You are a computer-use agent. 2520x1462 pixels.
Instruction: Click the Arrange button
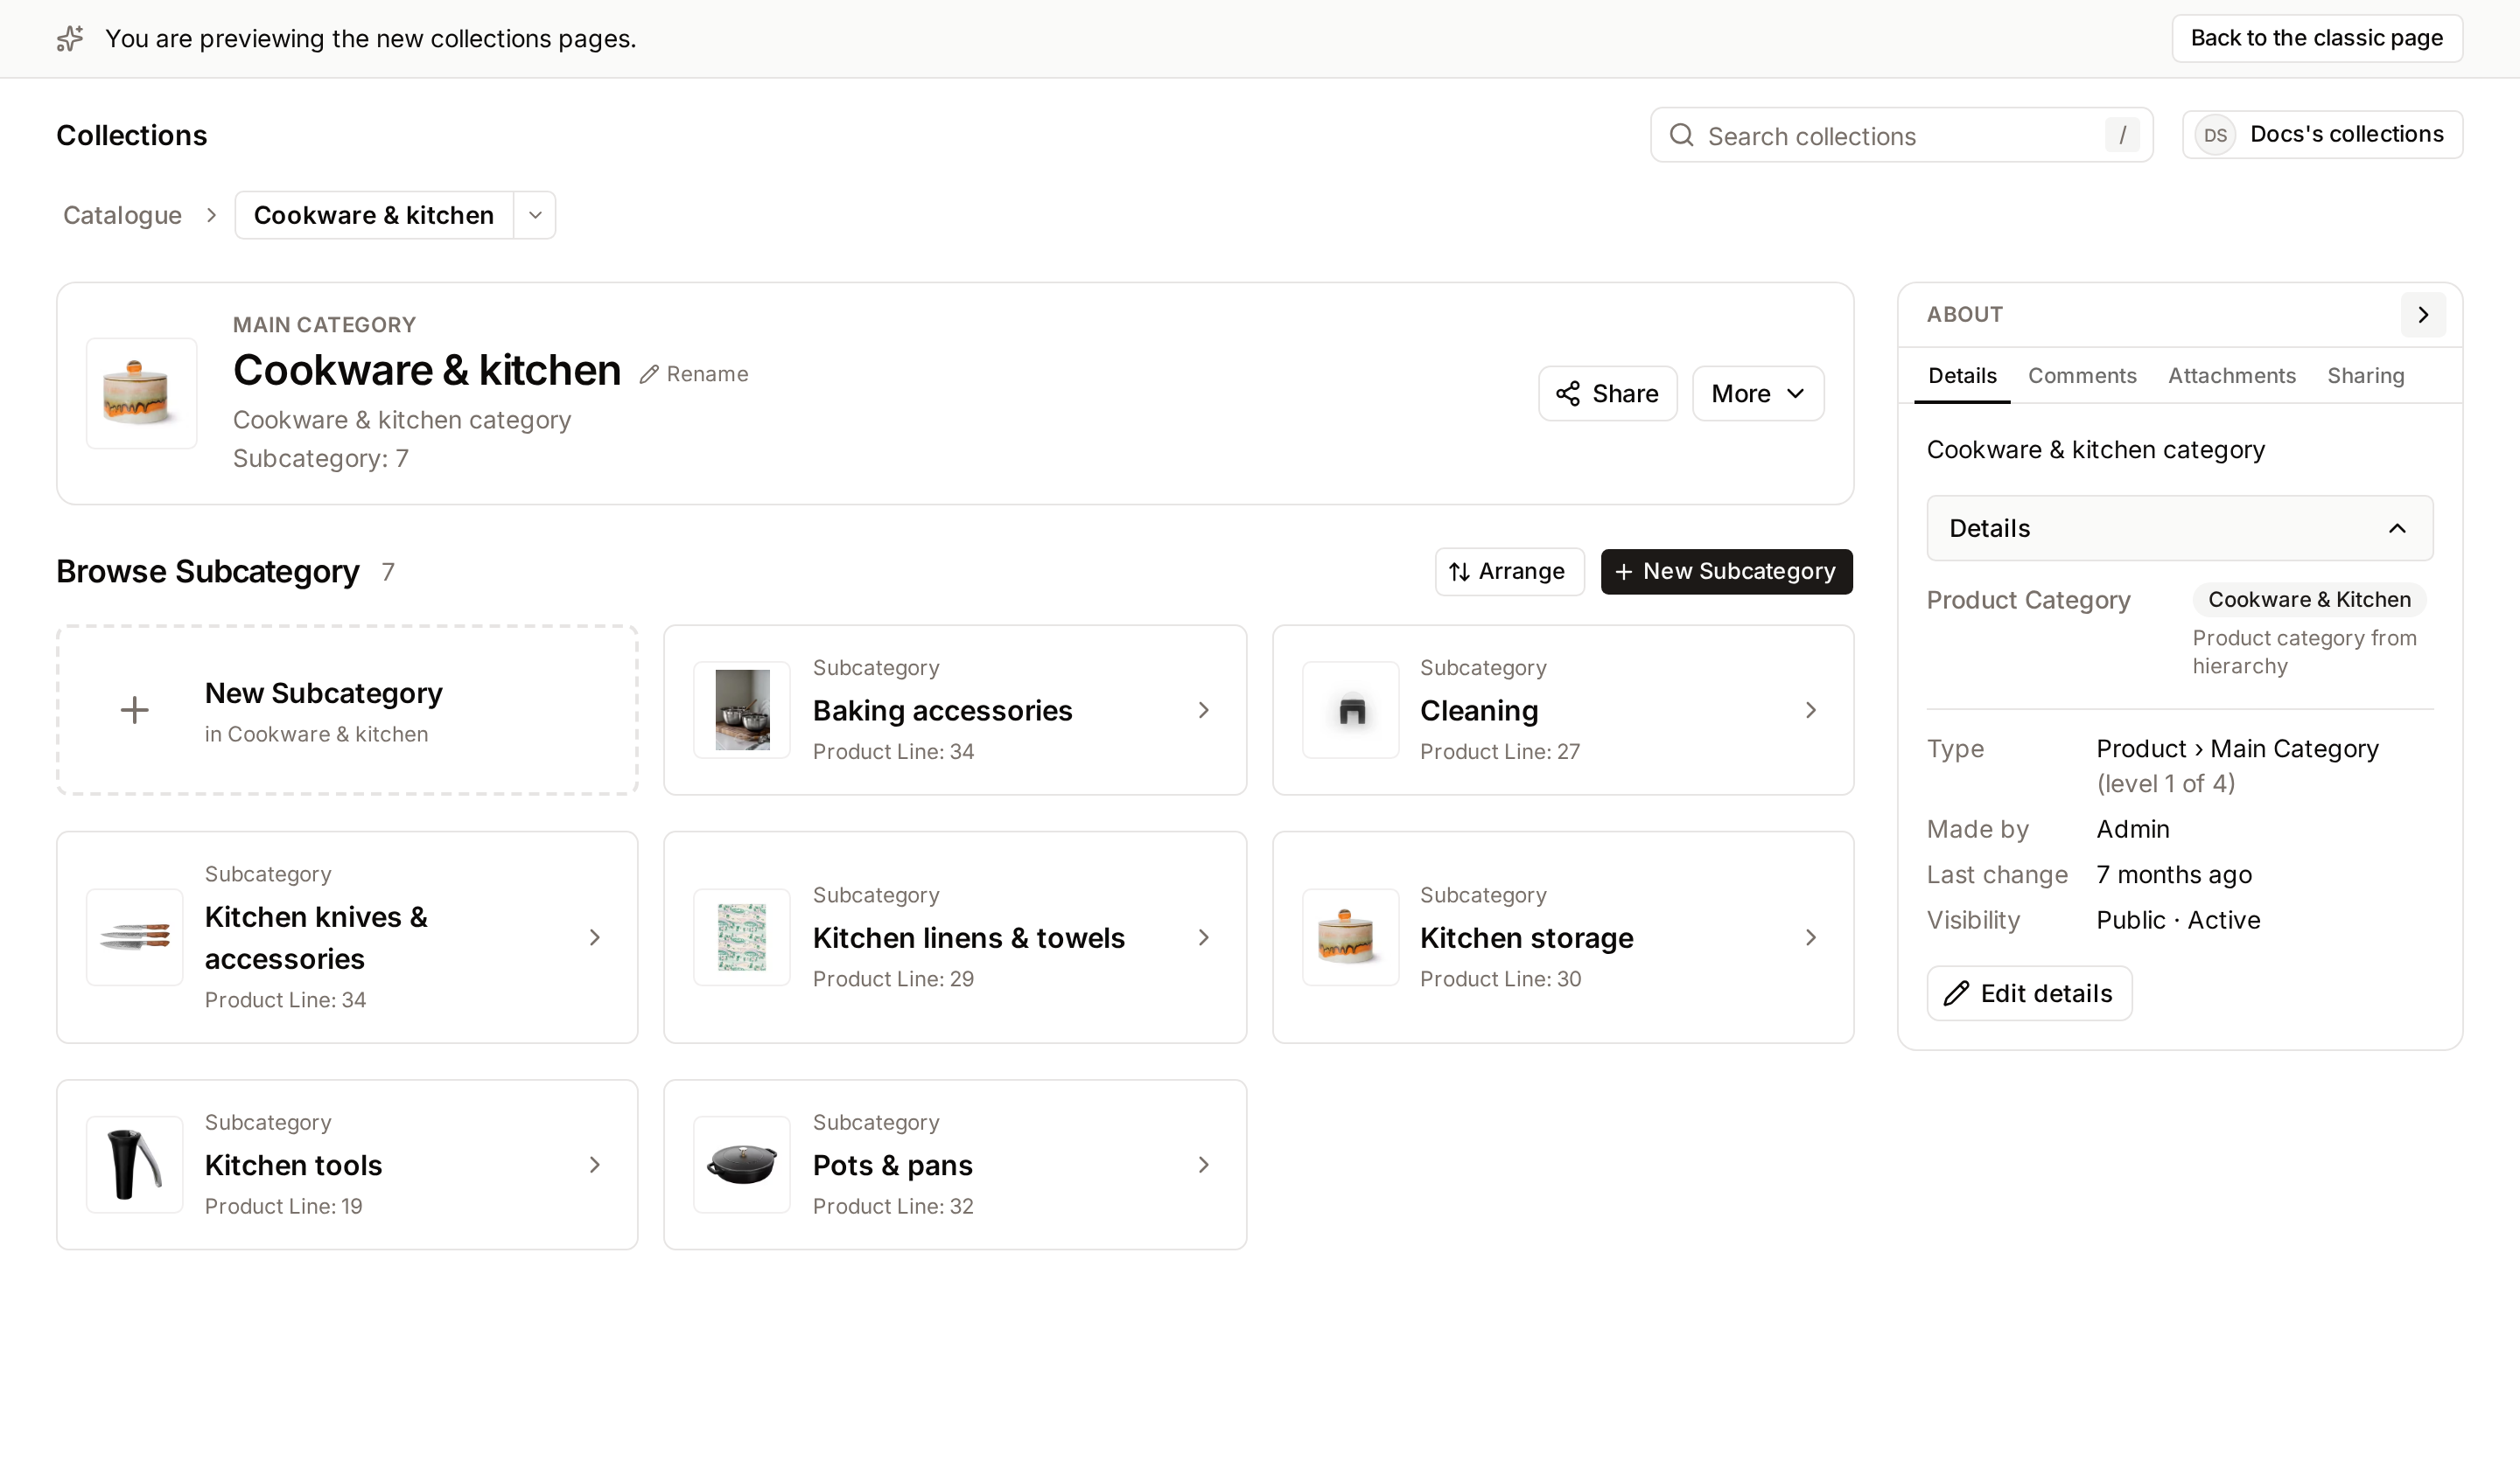(1509, 572)
